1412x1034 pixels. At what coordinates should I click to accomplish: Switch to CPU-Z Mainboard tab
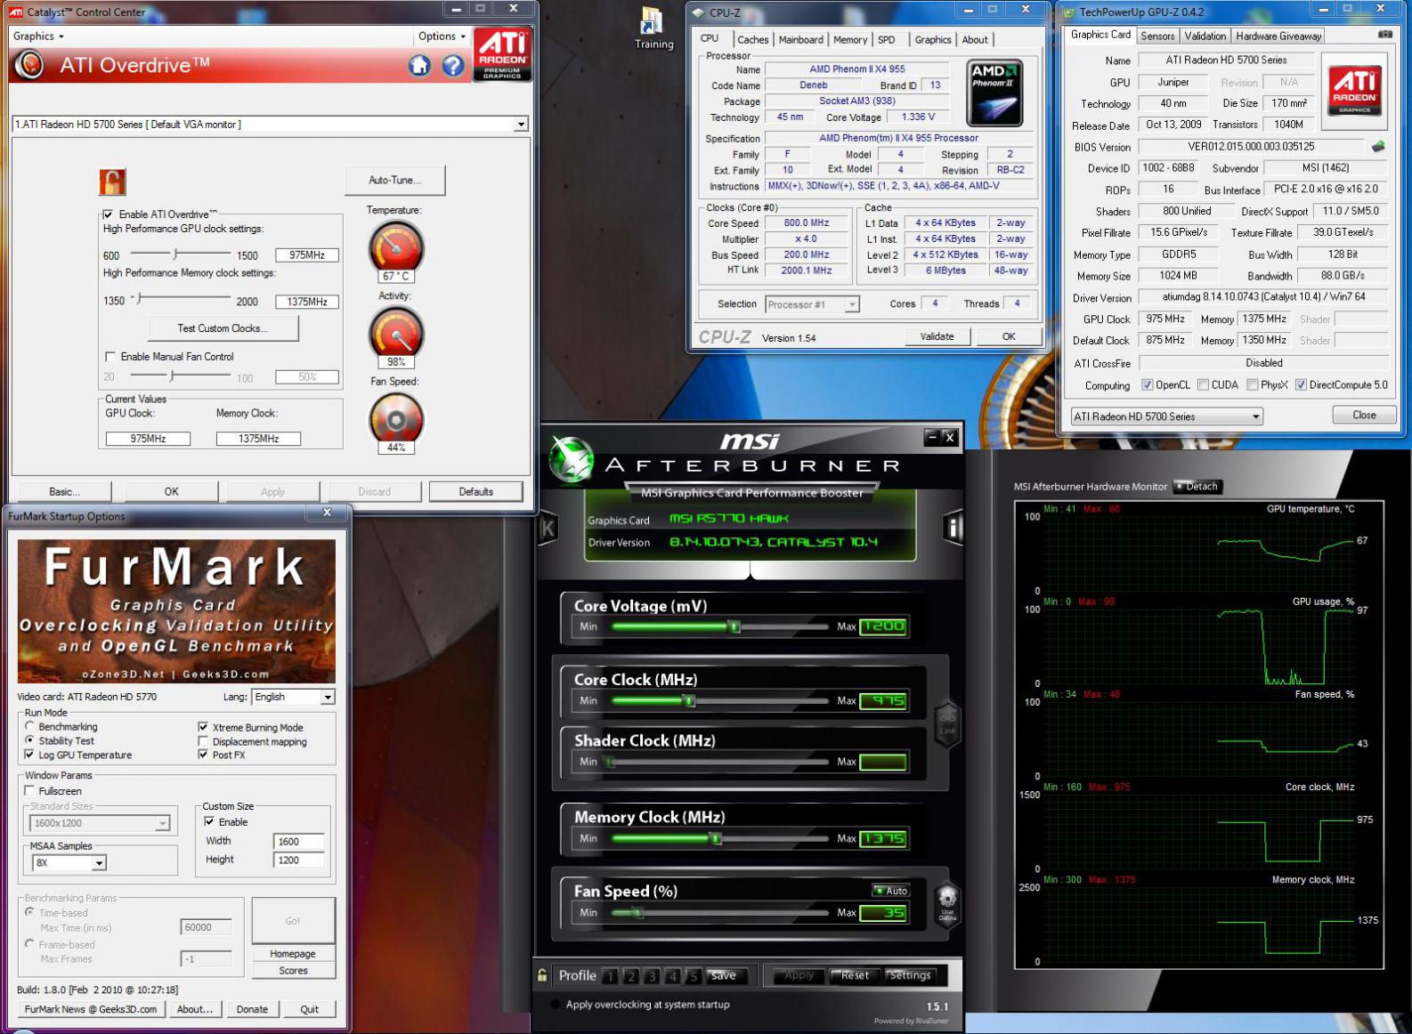[x=800, y=40]
